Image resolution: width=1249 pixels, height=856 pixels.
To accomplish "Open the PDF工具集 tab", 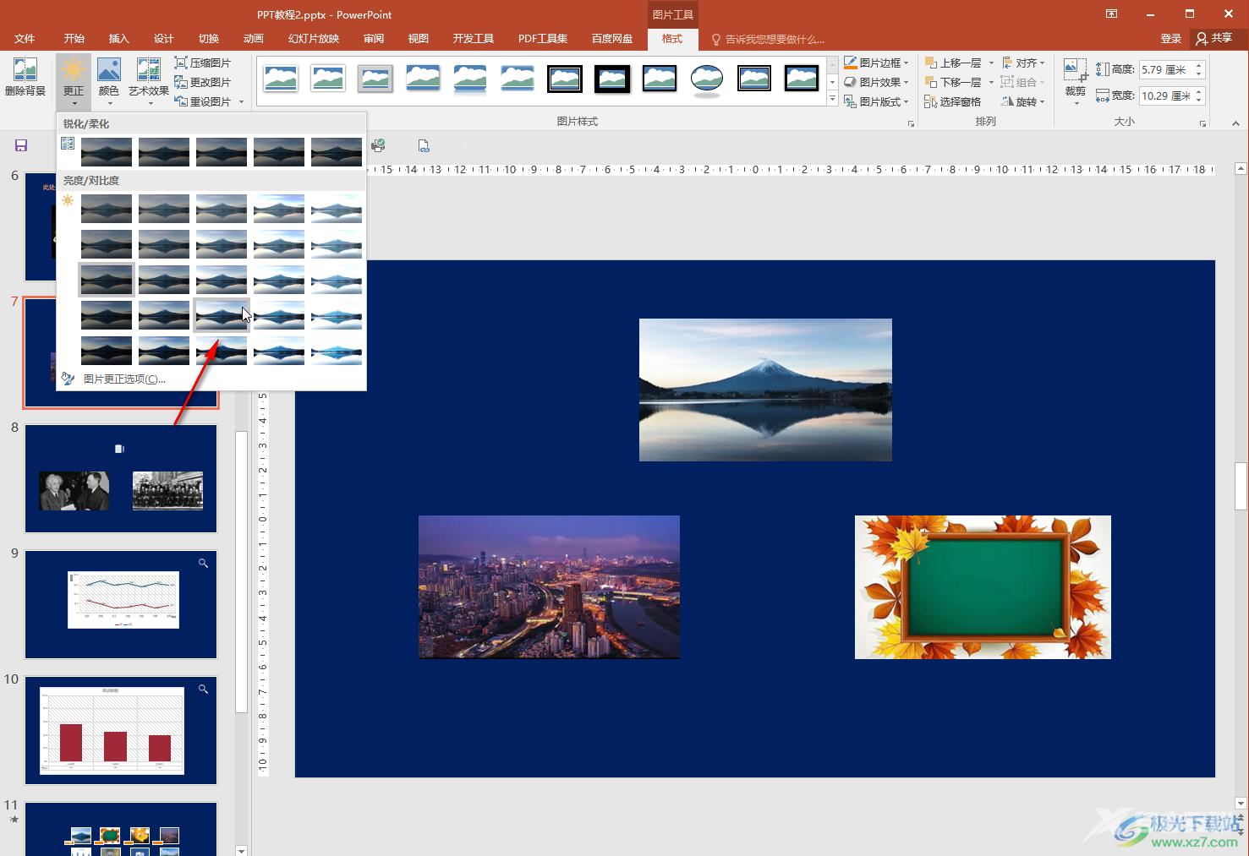I will [x=543, y=39].
